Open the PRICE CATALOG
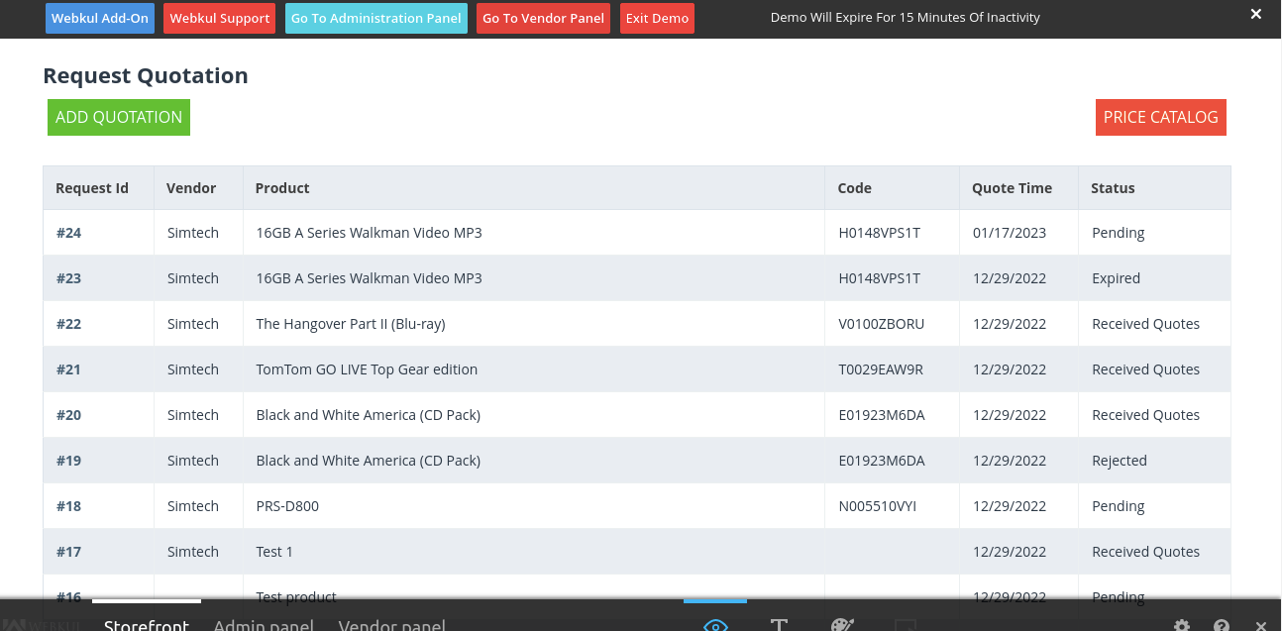The width and height of the screenshot is (1282, 631). (1160, 117)
